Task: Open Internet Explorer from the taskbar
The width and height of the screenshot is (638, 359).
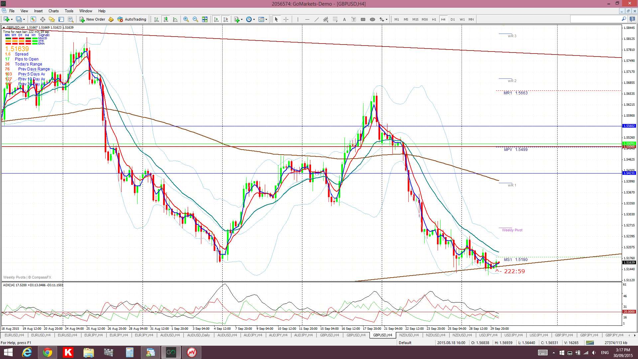Action: tap(27, 352)
